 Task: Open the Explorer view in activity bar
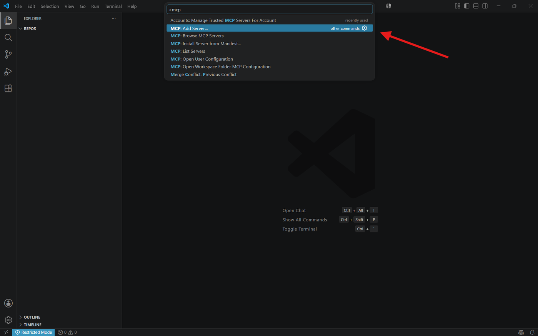tap(8, 20)
